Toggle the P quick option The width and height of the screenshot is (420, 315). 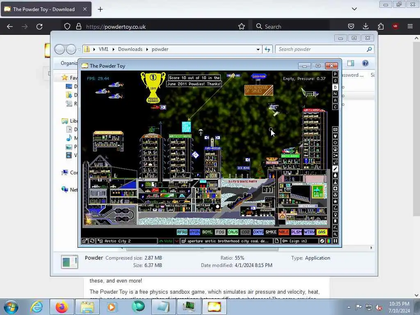coord(335,74)
